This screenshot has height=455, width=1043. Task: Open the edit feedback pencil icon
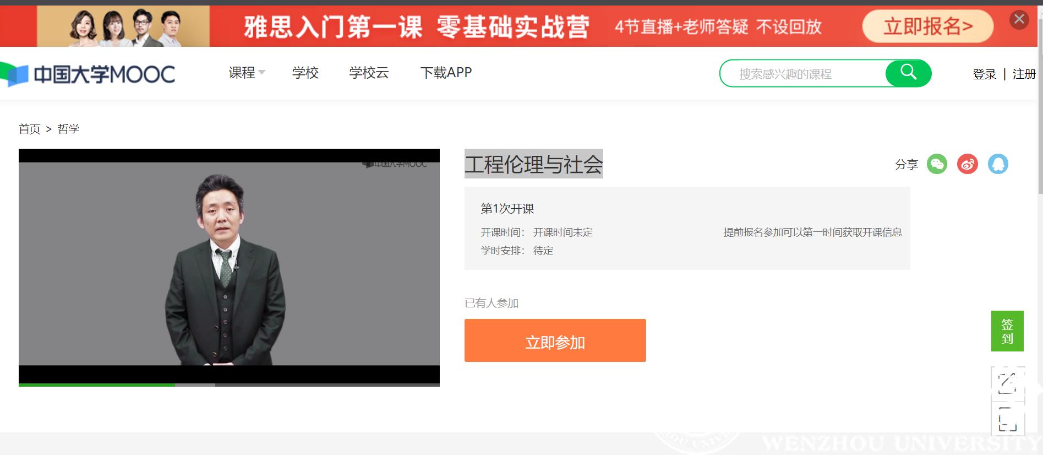pyautogui.click(x=1007, y=383)
